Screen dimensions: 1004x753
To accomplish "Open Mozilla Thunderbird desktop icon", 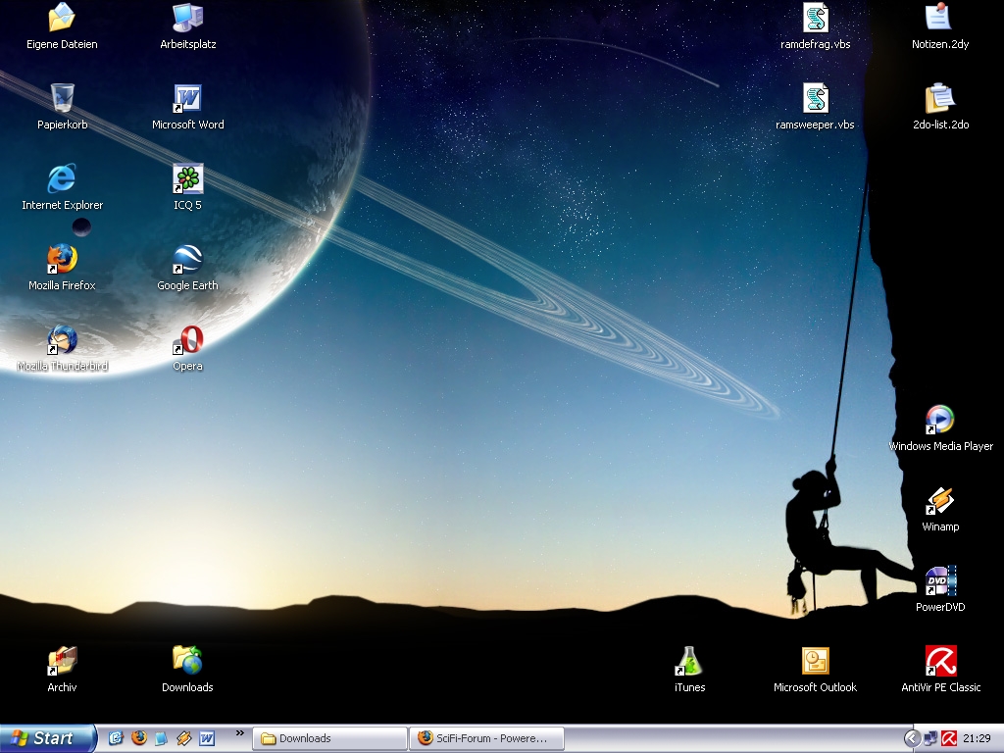I will (62, 340).
